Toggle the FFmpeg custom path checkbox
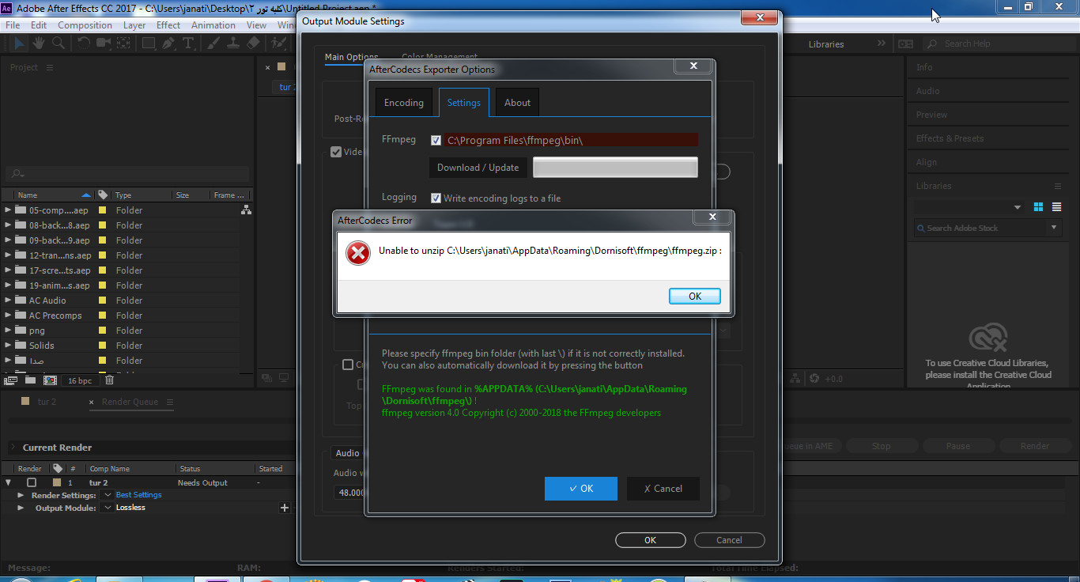 point(436,140)
